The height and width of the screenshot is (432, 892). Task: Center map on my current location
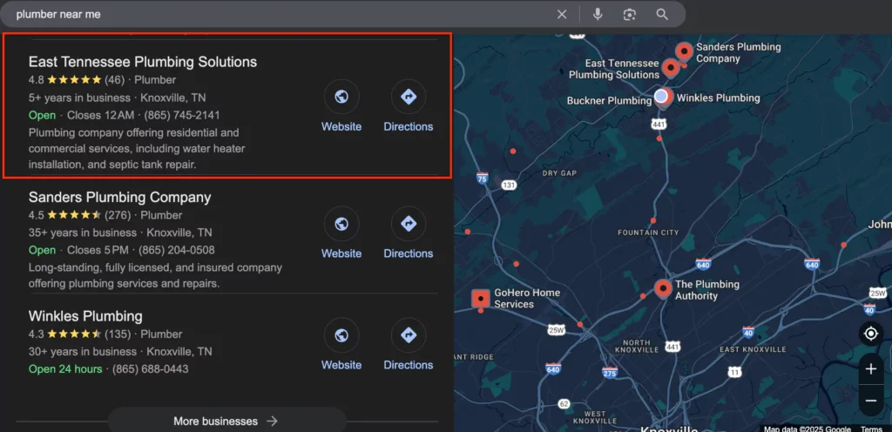pyautogui.click(x=870, y=334)
